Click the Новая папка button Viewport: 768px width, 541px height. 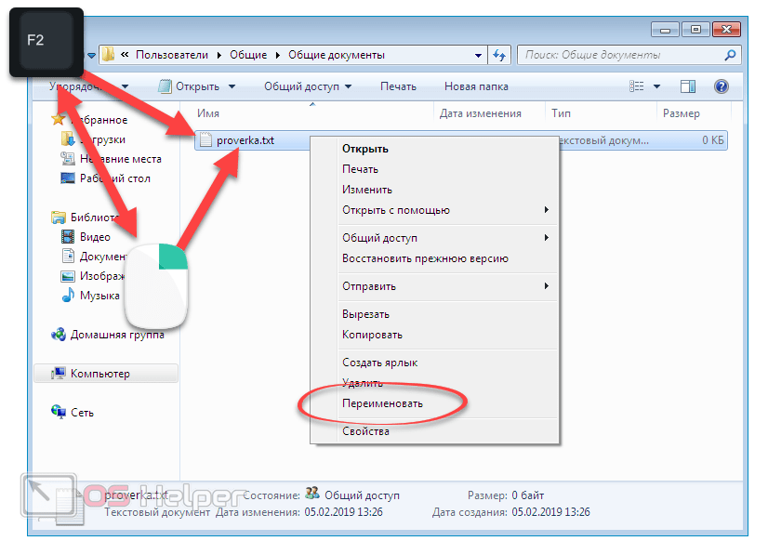click(476, 86)
